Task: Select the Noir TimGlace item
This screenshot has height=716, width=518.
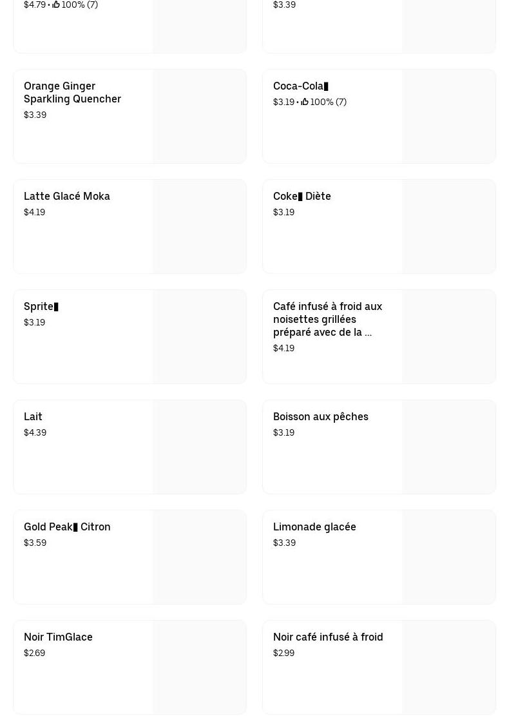Action: [58, 637]
